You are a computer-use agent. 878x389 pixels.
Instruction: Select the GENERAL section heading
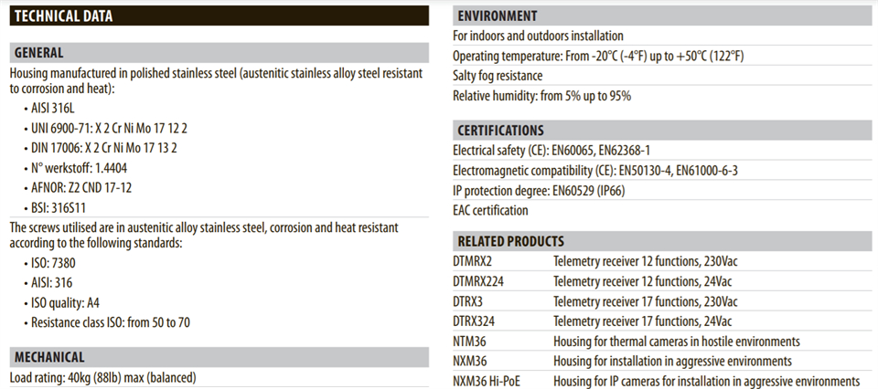[38, 53]
